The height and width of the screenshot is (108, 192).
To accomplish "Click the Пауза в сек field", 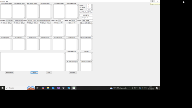I will coord(60,20).
